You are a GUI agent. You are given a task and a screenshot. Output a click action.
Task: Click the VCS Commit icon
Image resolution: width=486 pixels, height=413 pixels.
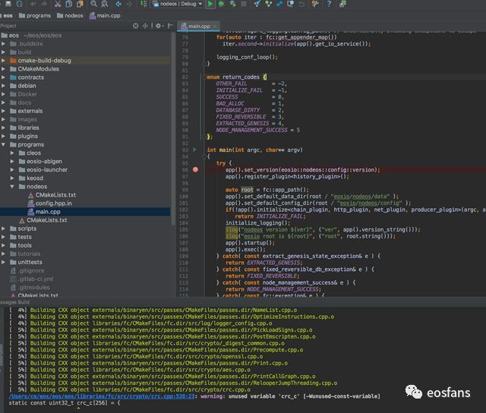[268, 4]
